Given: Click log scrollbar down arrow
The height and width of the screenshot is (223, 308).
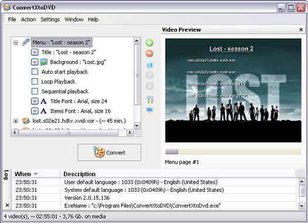Looking at the screenshot, I should tap(302, 206).
